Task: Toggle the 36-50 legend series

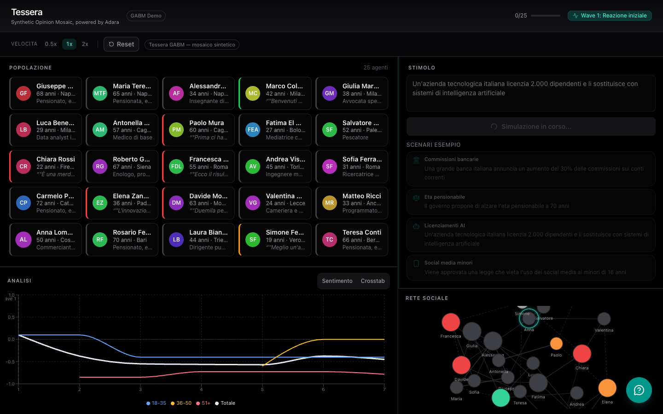Action: [x=181, y=403]
